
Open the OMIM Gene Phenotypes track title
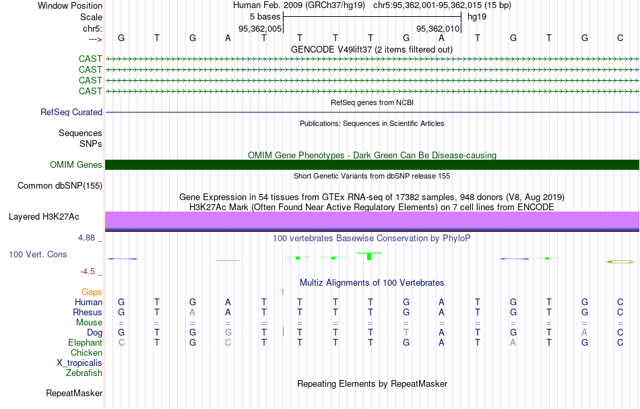(x=372, y=155)
